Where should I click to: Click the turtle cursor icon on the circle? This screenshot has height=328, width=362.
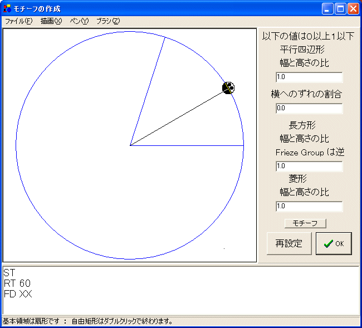click(x=228, y=88)
